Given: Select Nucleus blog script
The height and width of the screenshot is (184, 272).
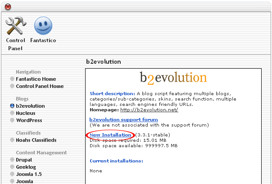Looking at the screenshot, I should tap(26, 113).
